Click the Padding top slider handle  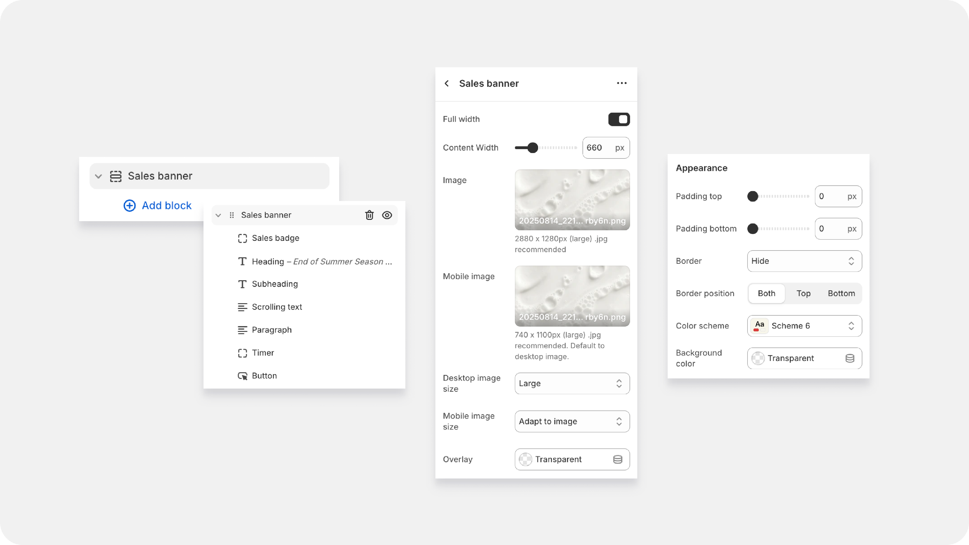pyautogui.click(x=752, y=196)
